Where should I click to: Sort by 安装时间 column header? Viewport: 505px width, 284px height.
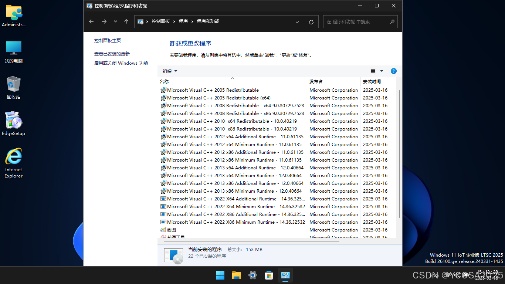pyautogui.click(x=377, y=81)
